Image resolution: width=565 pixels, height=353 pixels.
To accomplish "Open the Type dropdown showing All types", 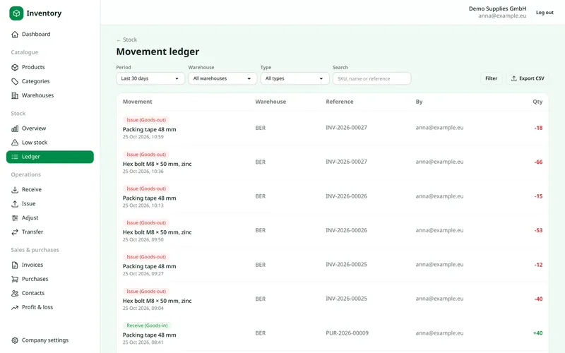I will pyautogui.click(x=295, y=78).
